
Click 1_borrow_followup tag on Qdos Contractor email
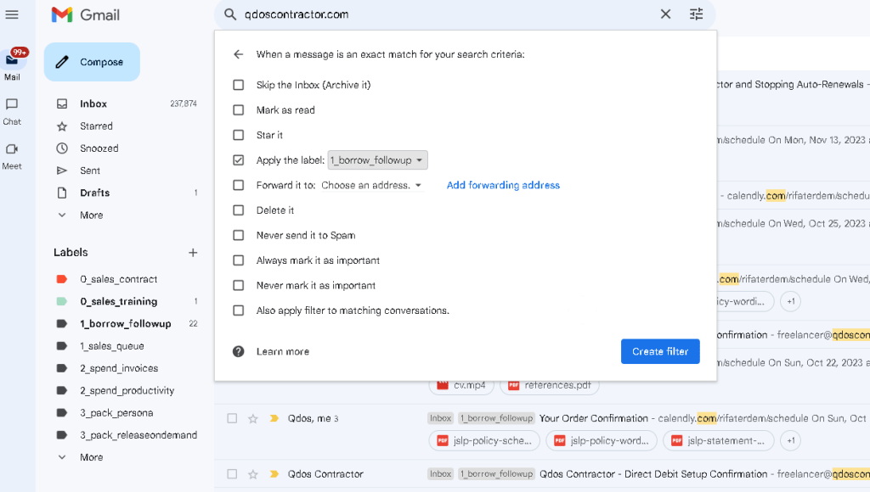pyautogui.click(x=496, y=473)
